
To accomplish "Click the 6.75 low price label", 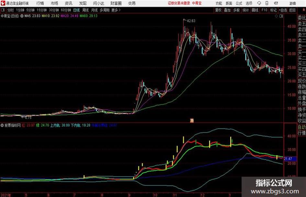I will [x=28, y=118].
